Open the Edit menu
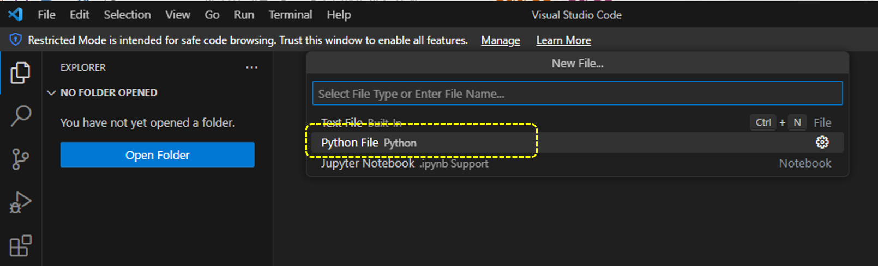Image resolution: width=878 pixels, height=266 pixels. click(79, 15)
